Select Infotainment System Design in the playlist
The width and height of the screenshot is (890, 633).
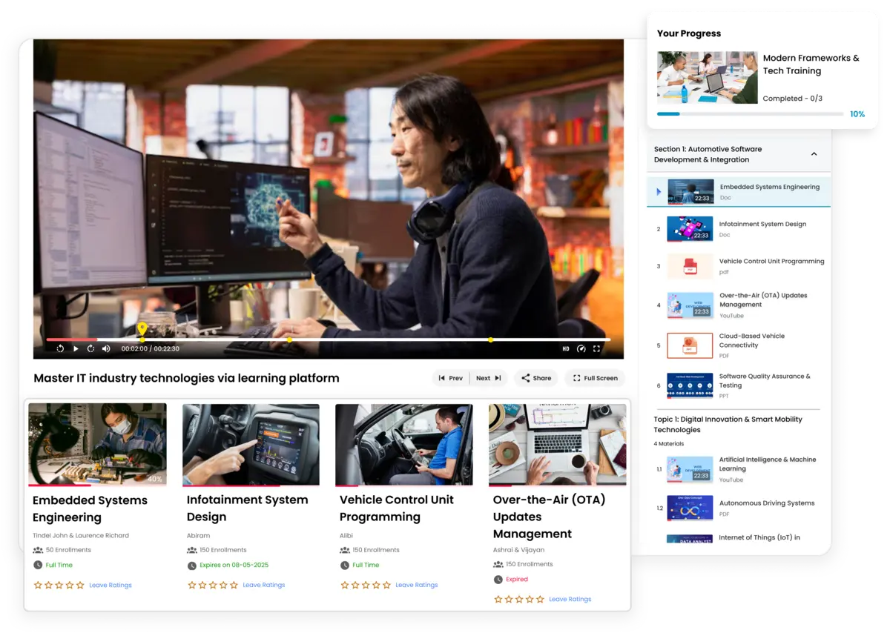pos(762,224)
